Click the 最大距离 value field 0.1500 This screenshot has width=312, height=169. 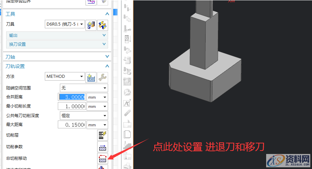(72, 125)
